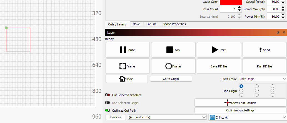Click the Save RD file button
287x123 pixels.
(x=219, y=66)
